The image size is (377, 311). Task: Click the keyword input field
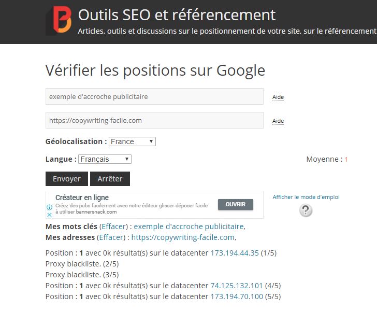click(154, 96)
